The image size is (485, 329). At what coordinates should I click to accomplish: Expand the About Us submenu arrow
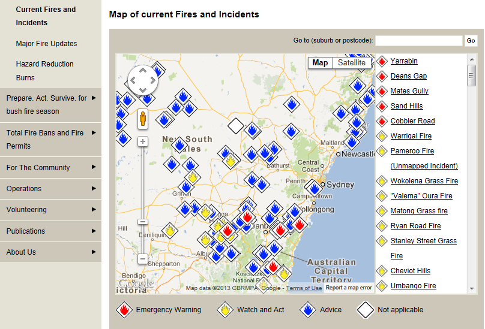[94, 252]
